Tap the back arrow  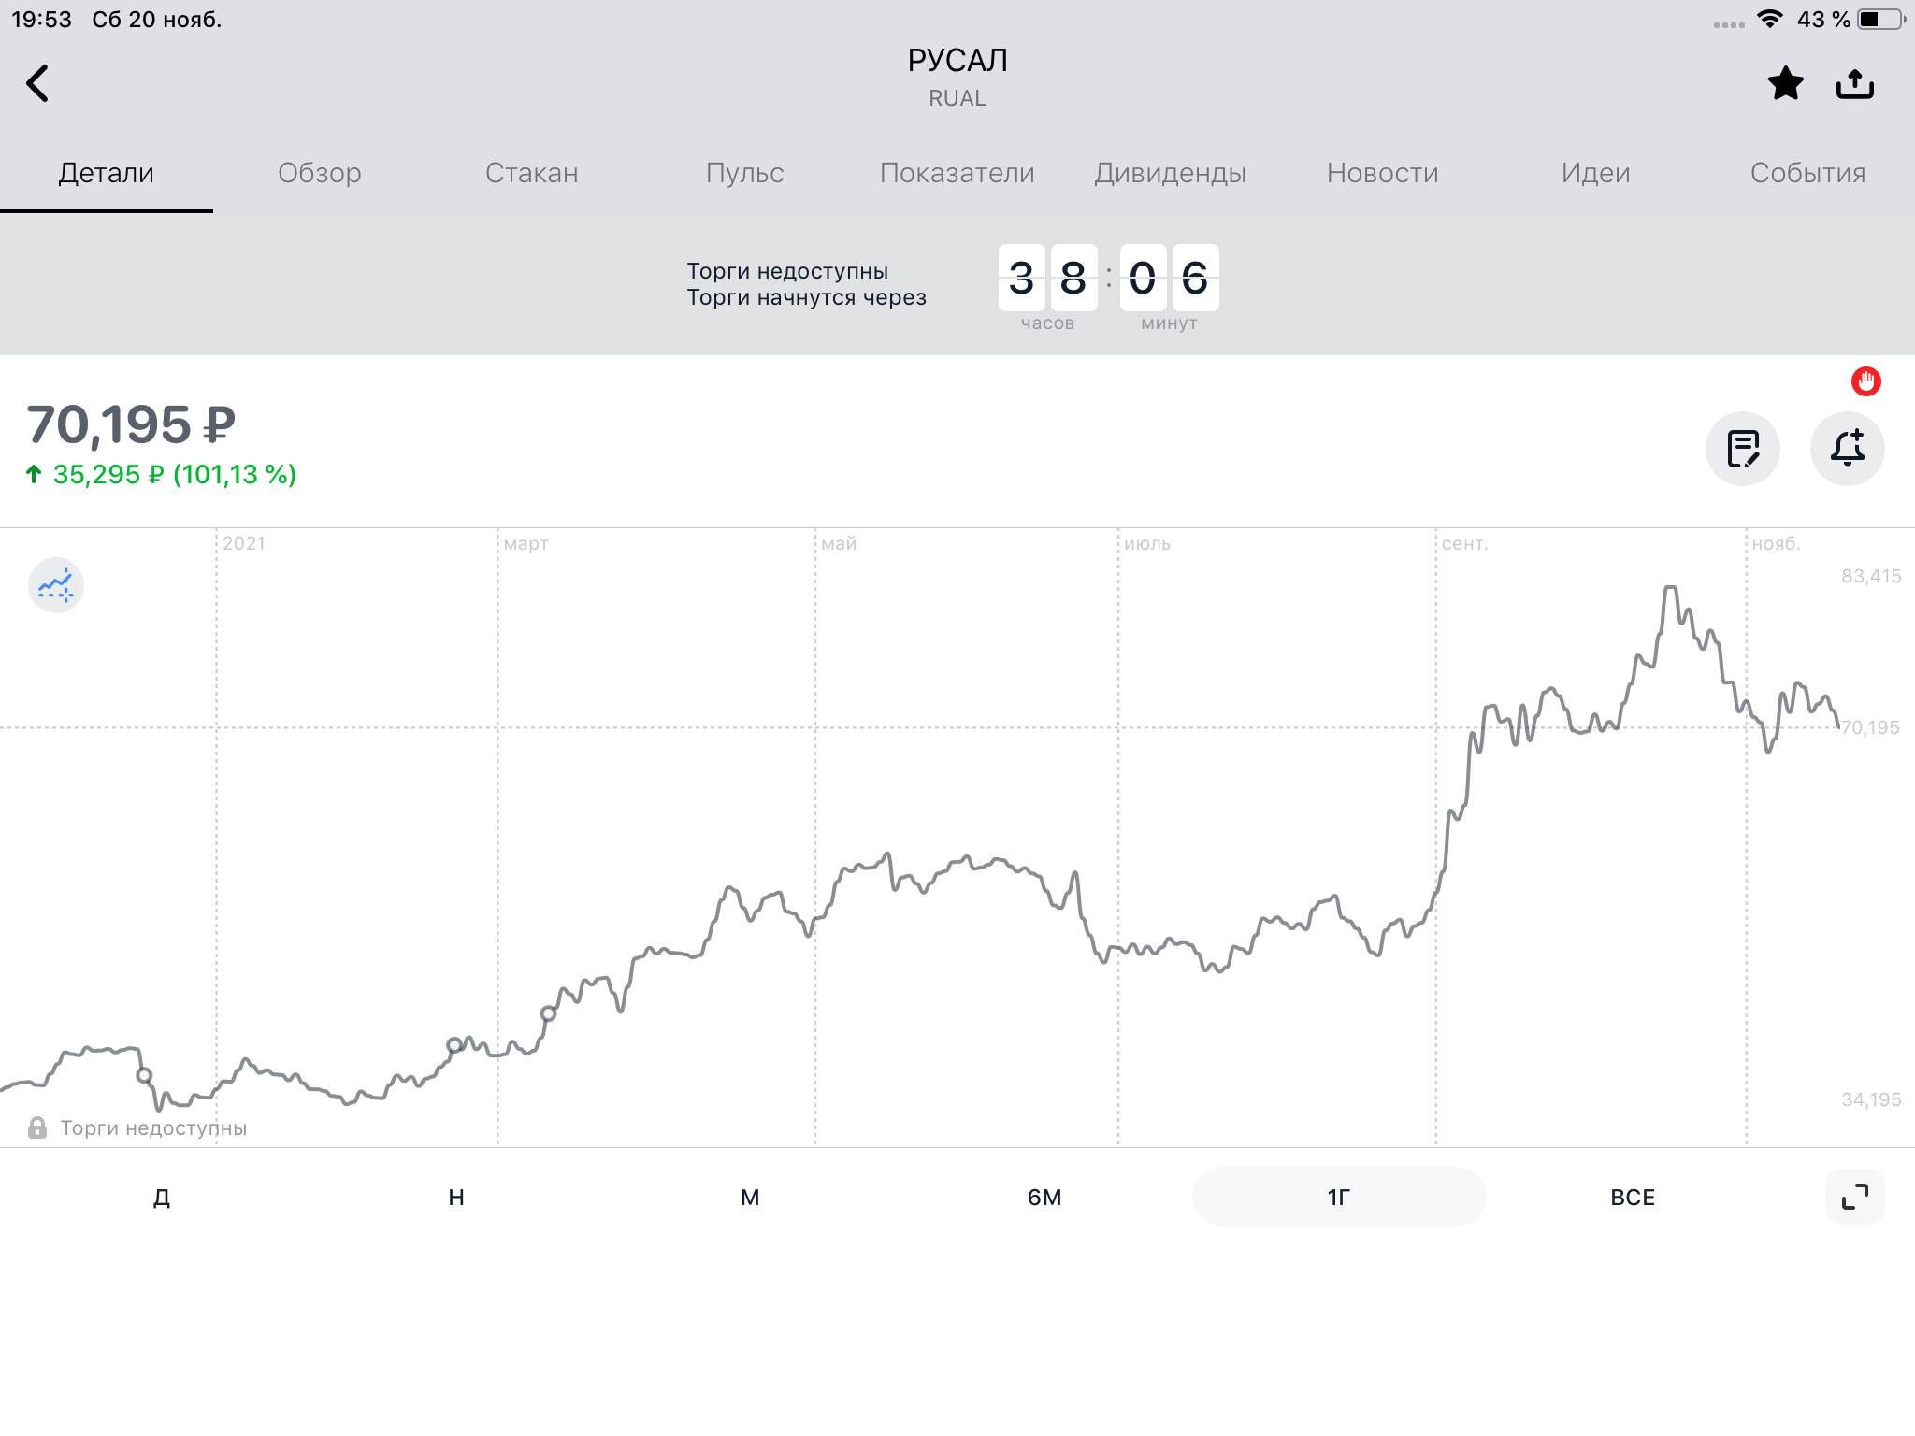37,83
